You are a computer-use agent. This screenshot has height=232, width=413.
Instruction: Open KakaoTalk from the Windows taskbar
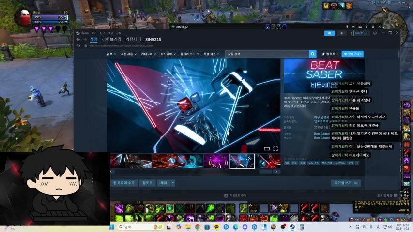pyautogui.click(x=216, y=227)
